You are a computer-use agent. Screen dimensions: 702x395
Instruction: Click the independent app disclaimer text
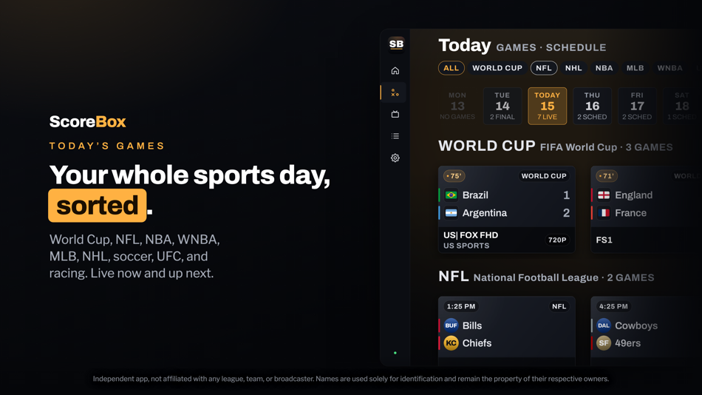tap(351, 379)
